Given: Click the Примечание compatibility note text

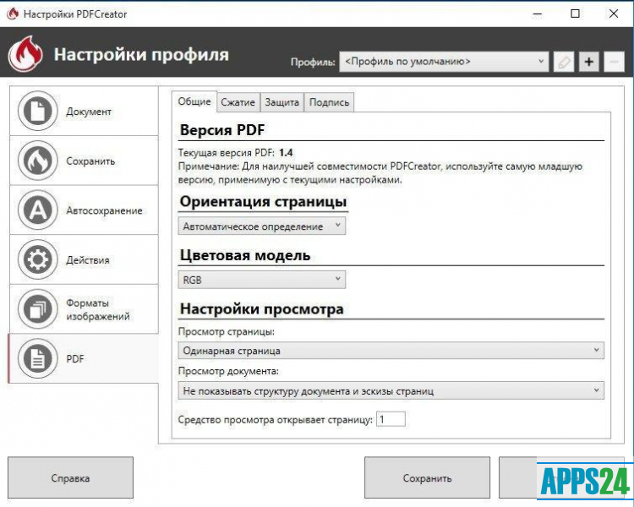Looking at the screenshot, I should click(x=380, y=173).
